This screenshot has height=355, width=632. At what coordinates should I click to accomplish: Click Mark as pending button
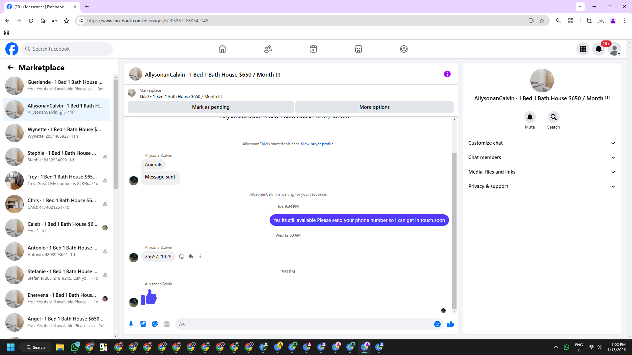coord(211,107)
